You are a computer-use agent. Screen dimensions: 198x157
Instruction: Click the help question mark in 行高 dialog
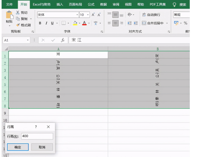[36, 127]
